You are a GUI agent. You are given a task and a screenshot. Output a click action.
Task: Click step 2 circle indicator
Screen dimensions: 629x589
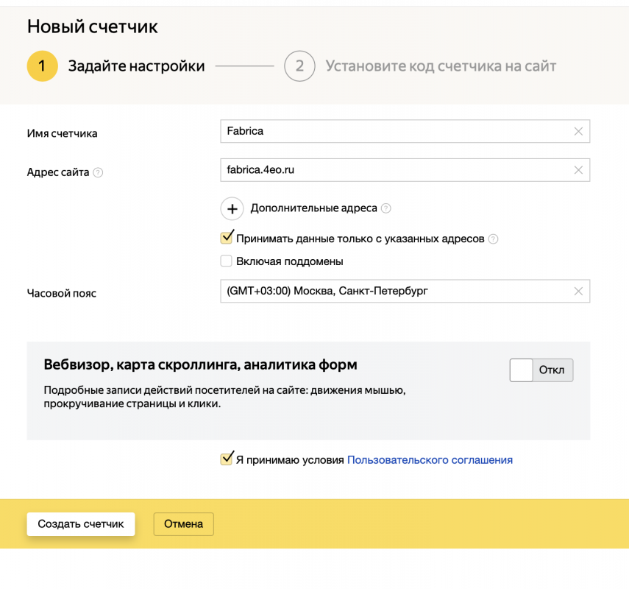(x=299, y=66)
